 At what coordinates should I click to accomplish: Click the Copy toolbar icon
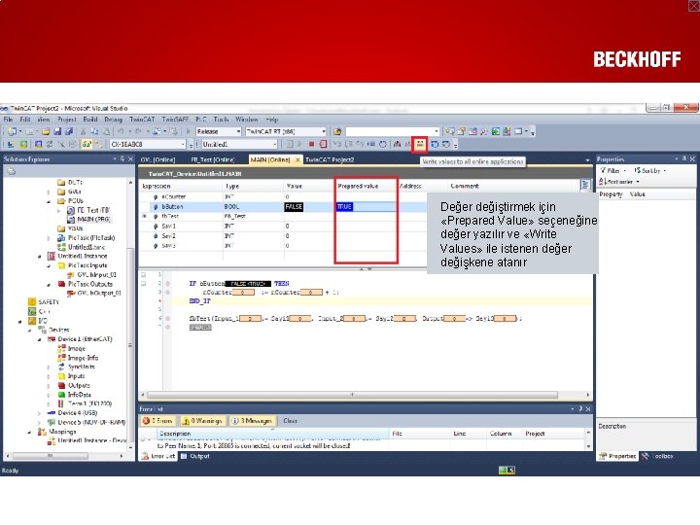click(94, 131)
